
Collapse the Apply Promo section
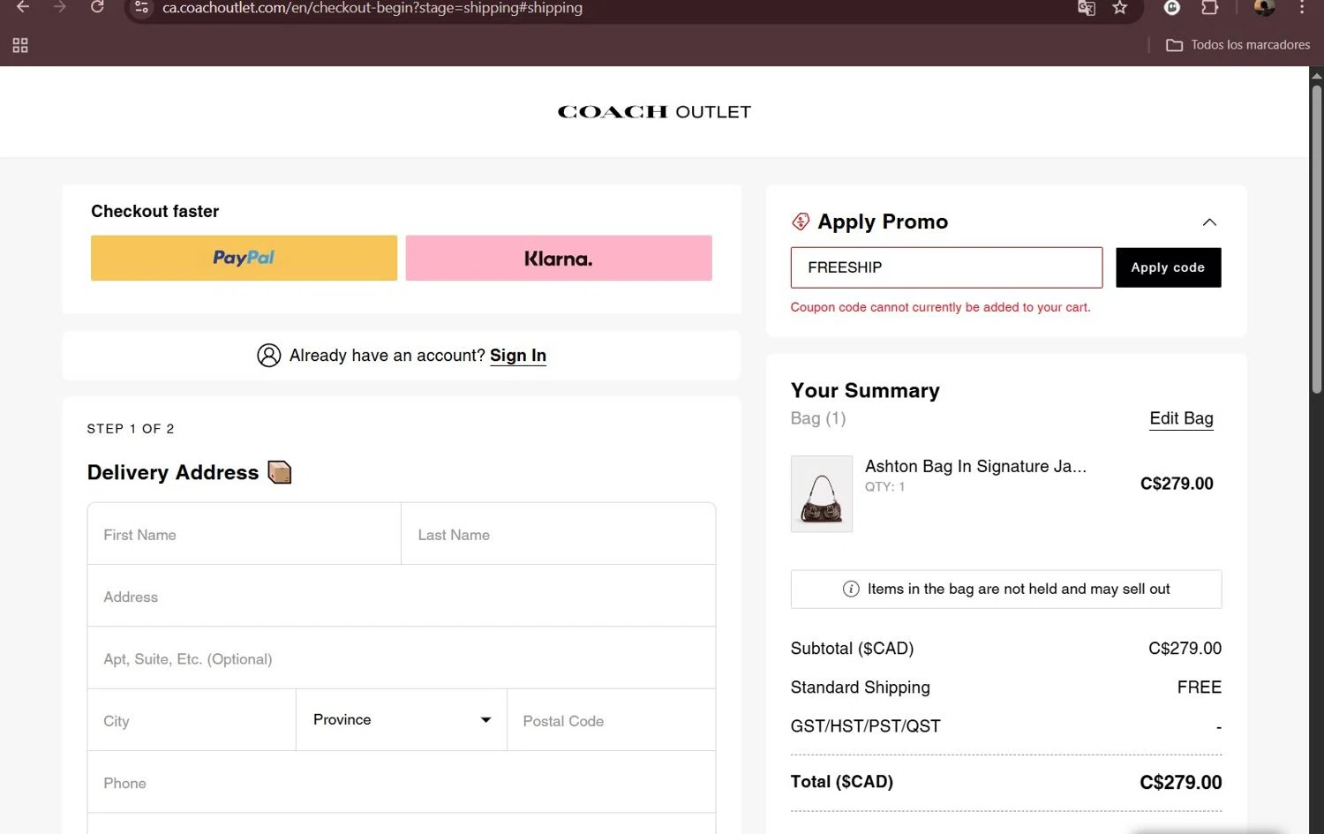[1209, 222]
